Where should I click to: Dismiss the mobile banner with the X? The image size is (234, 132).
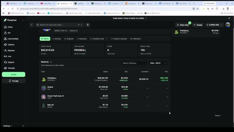pos(229,18)
